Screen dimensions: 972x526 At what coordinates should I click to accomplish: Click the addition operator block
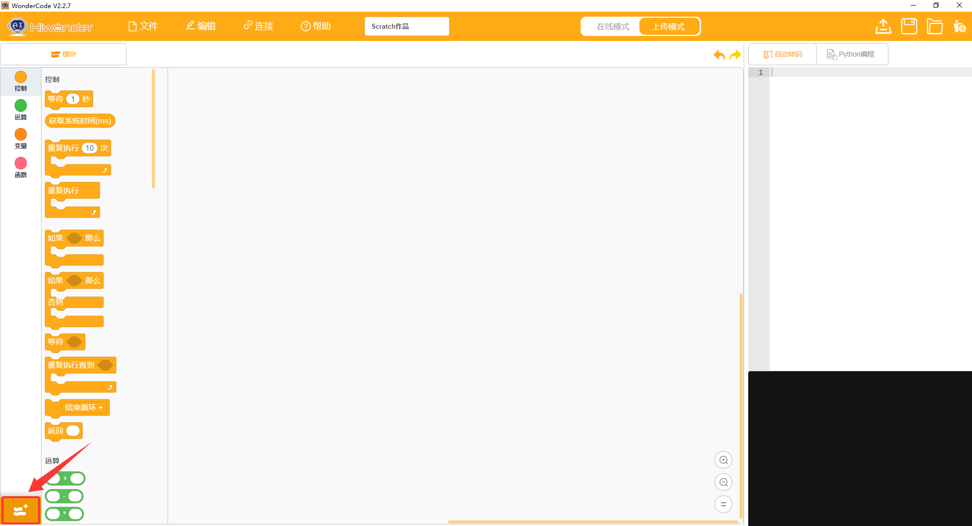point(65,478)
